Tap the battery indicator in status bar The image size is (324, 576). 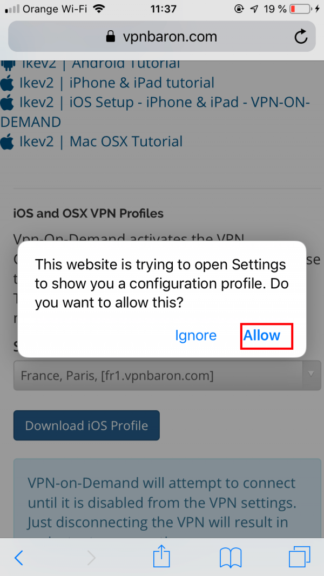[300, 9]
